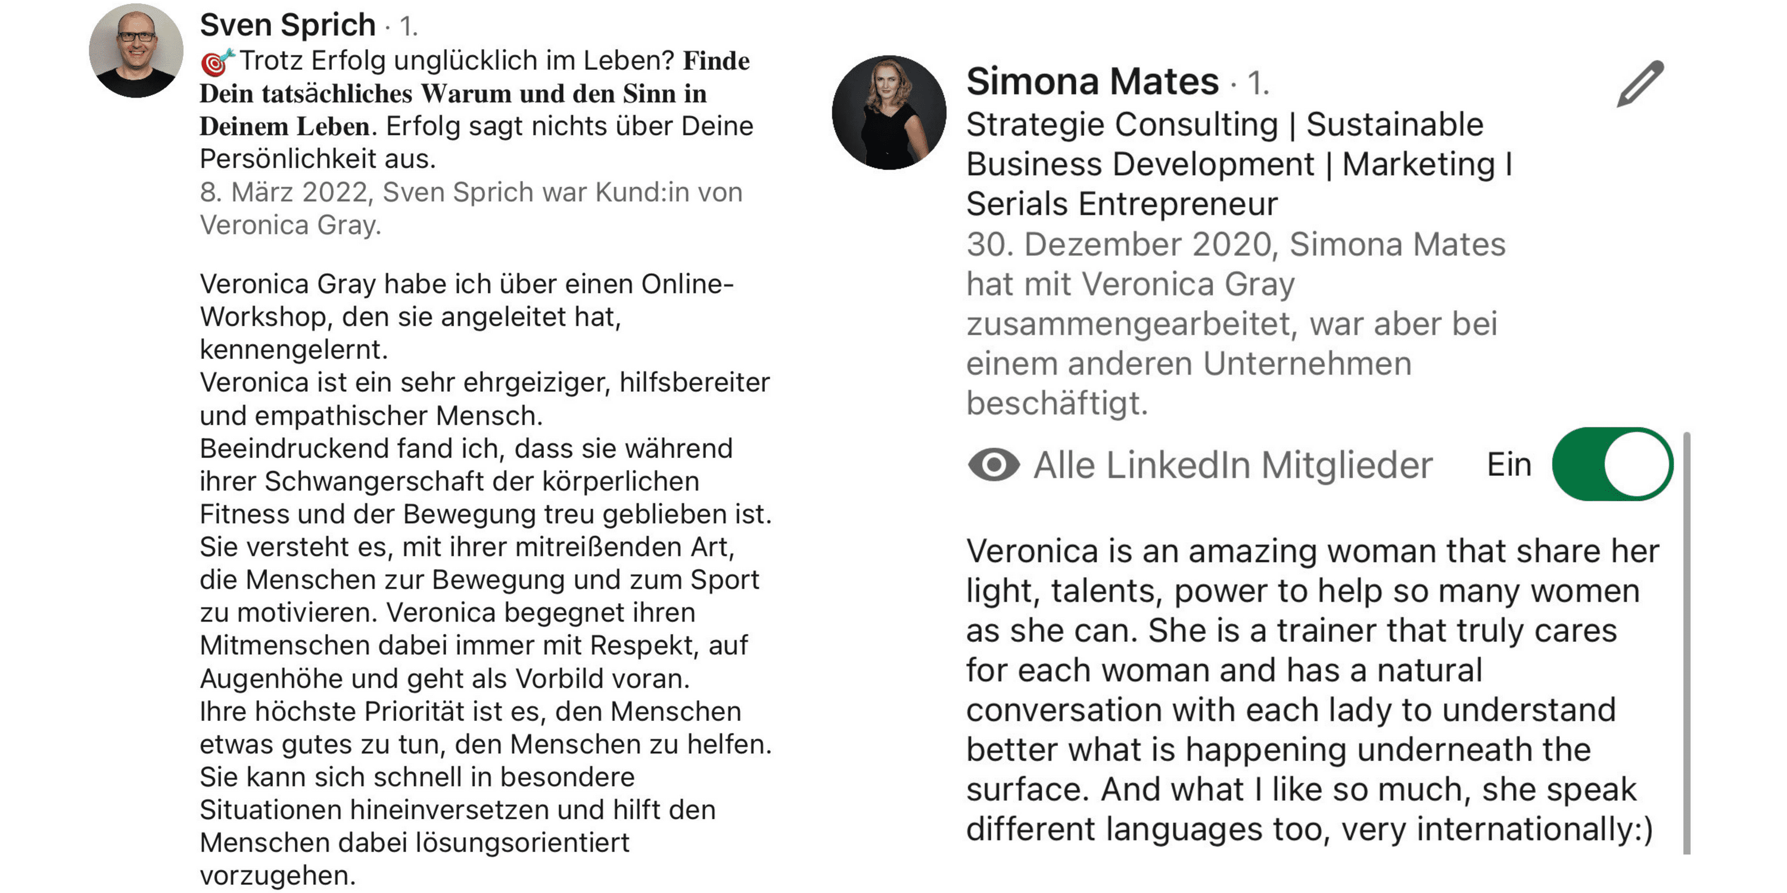
Task: Click "Serials Entrepreneur" in Simona's headline
Action: pos(1121,205)
